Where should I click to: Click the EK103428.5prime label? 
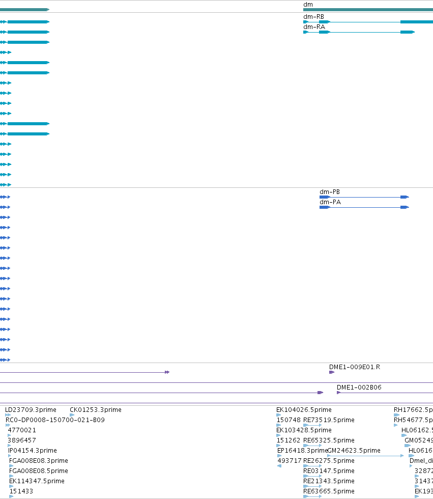click(x=304, y=430)
